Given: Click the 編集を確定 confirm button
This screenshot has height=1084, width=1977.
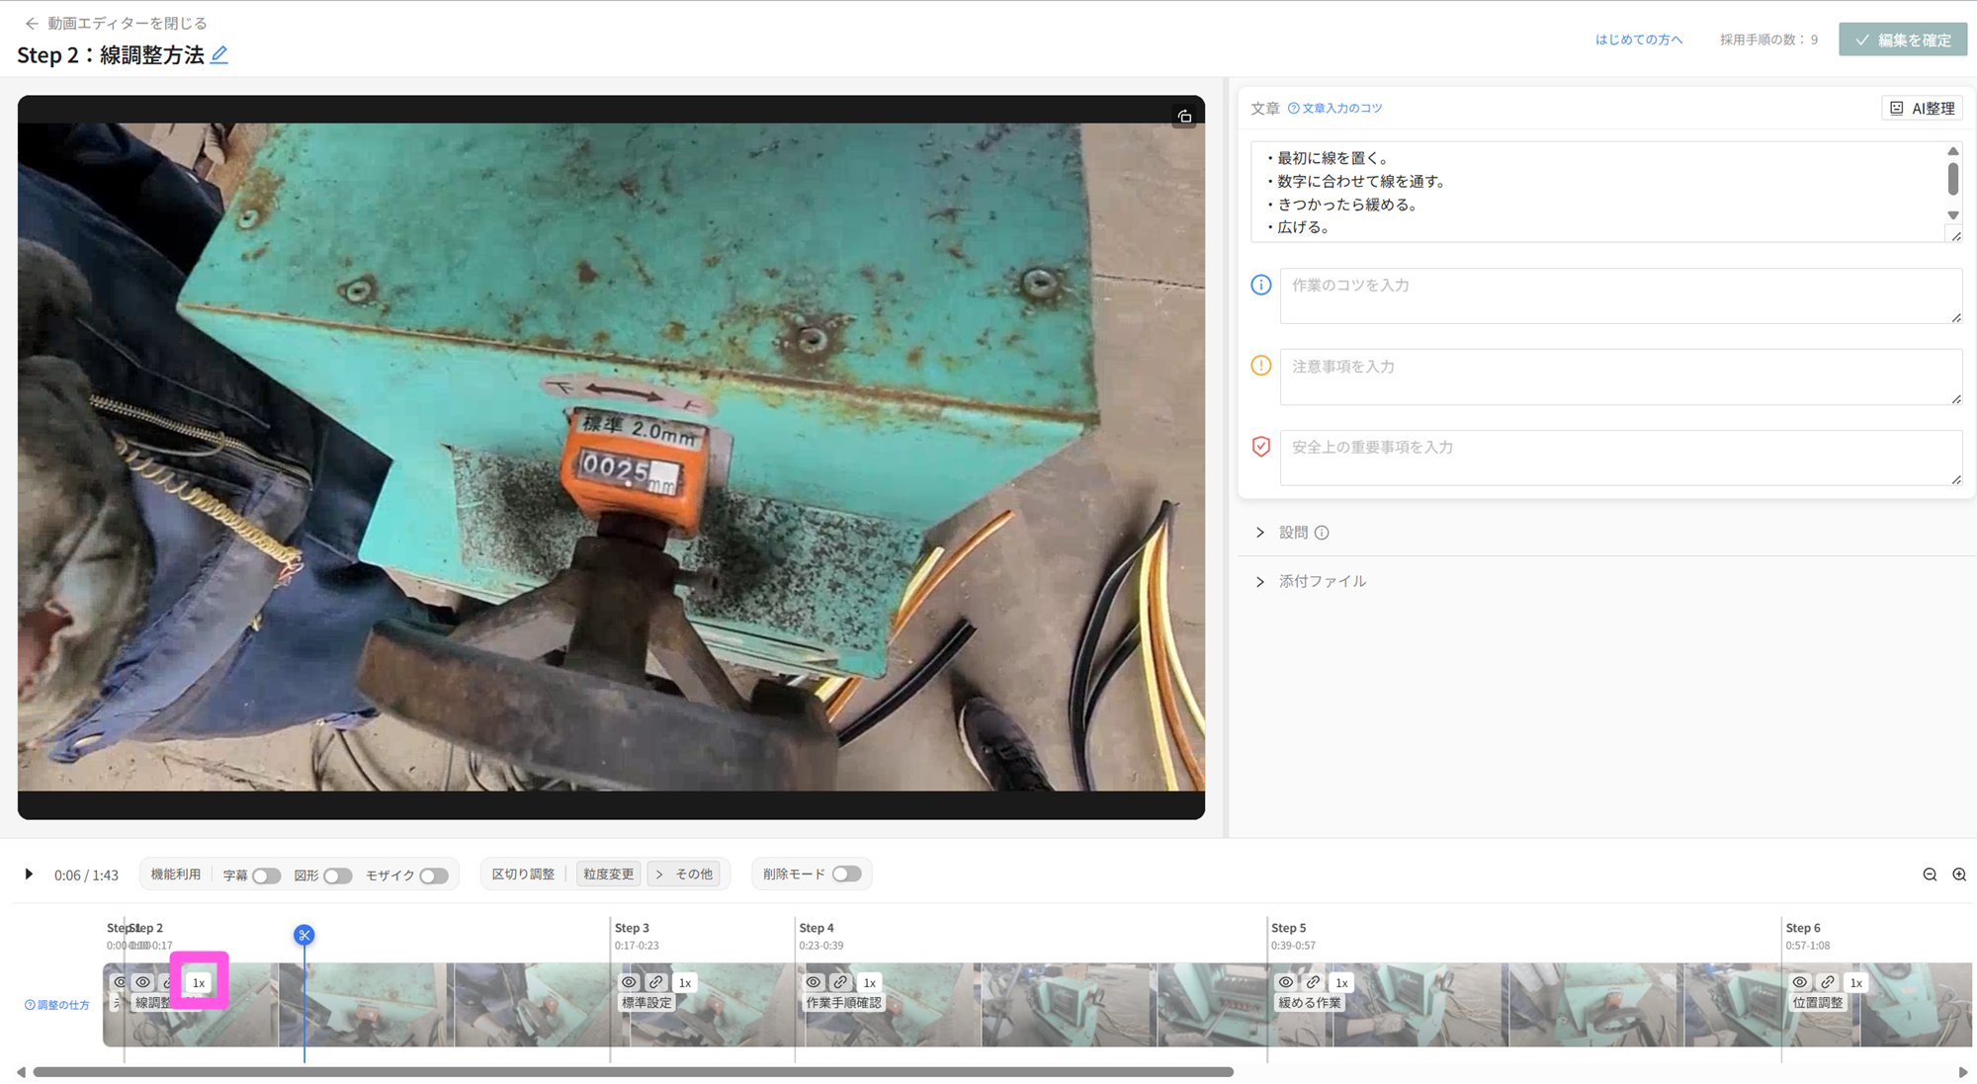Looking at the screenshot, I should point(1903,40).
